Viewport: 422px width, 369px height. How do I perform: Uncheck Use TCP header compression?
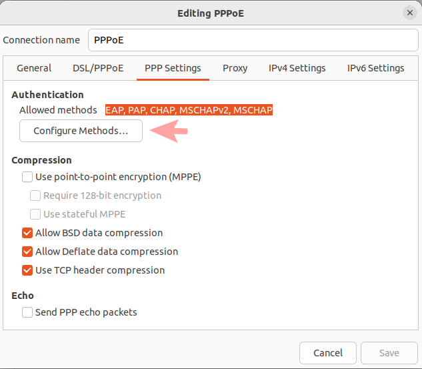(x=27, y=270)
